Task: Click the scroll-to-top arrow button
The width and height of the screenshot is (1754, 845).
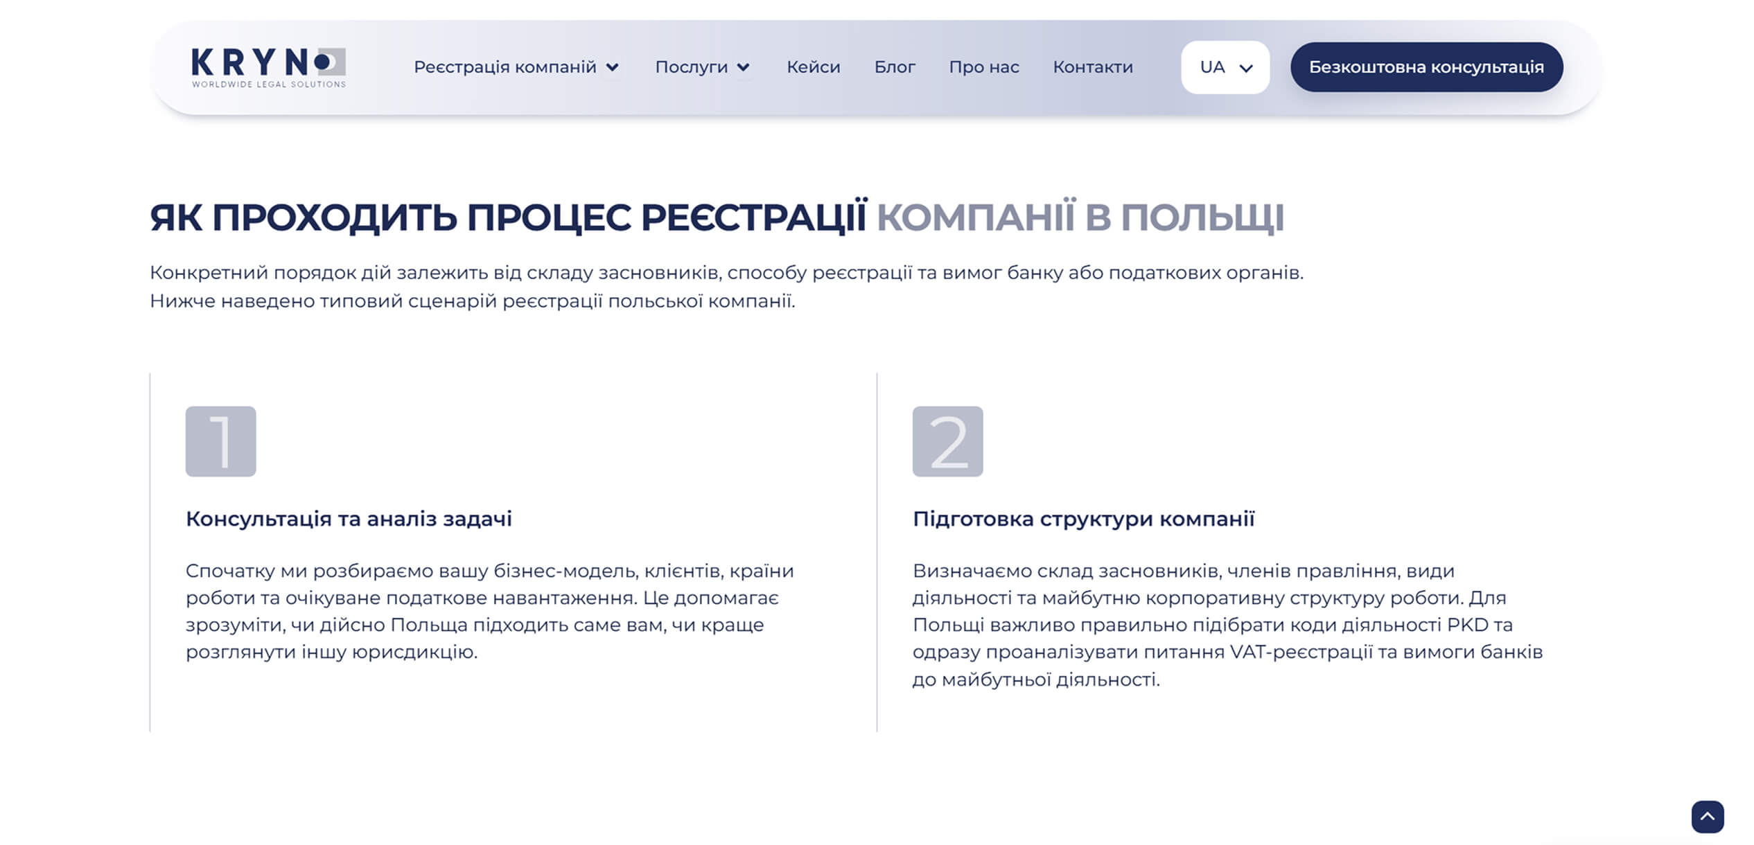Action: coord(1708,817)
